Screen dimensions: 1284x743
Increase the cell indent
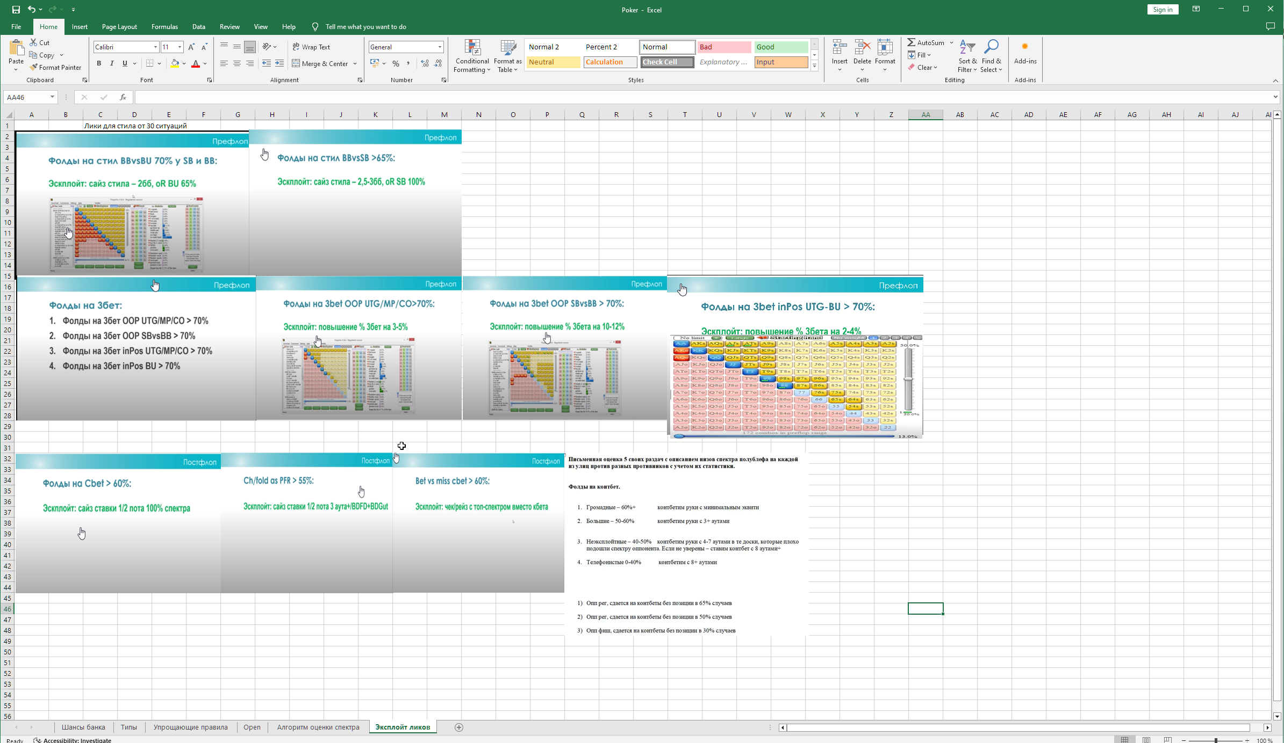279,63
